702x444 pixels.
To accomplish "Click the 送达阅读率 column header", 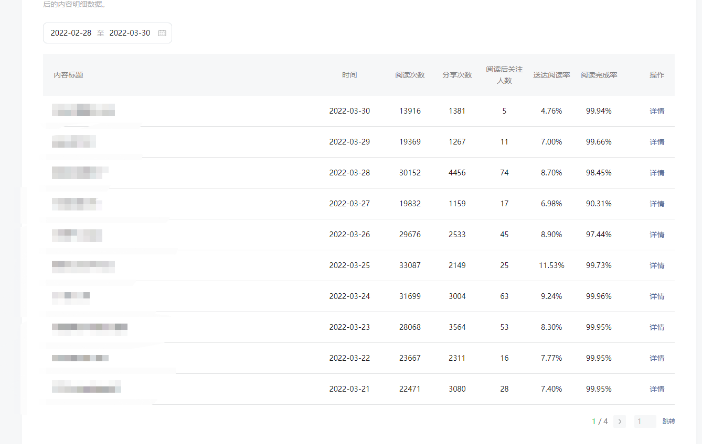I will pyautogui.click(x=551, y=75).
